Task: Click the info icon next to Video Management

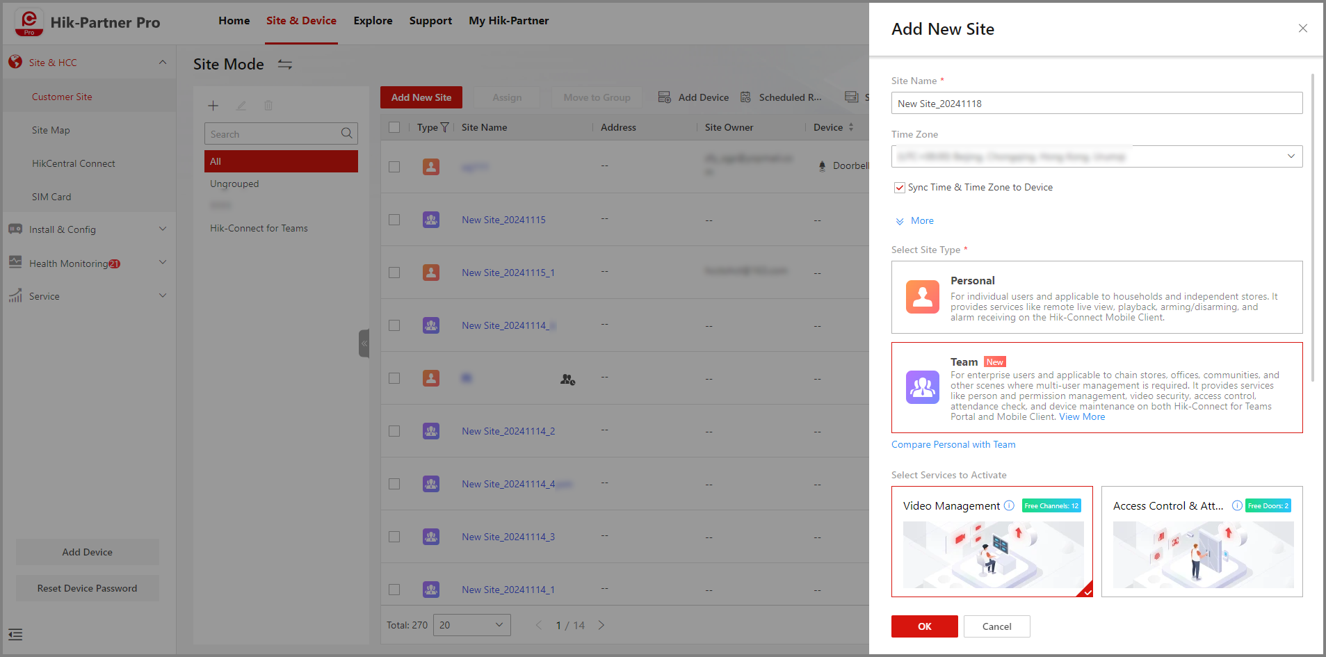Action: [x=1009, y=505]
